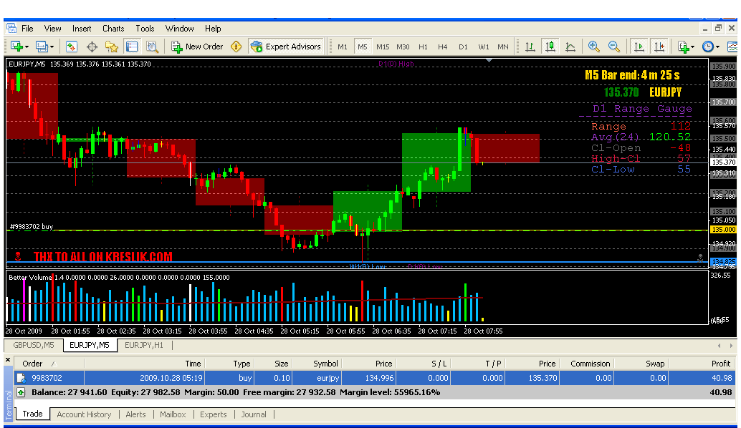Open the Indicators list icon
741x428 pixels.
[684, 47]
